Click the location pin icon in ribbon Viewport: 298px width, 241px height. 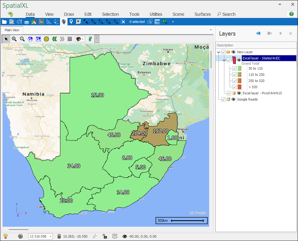point(71,22)
